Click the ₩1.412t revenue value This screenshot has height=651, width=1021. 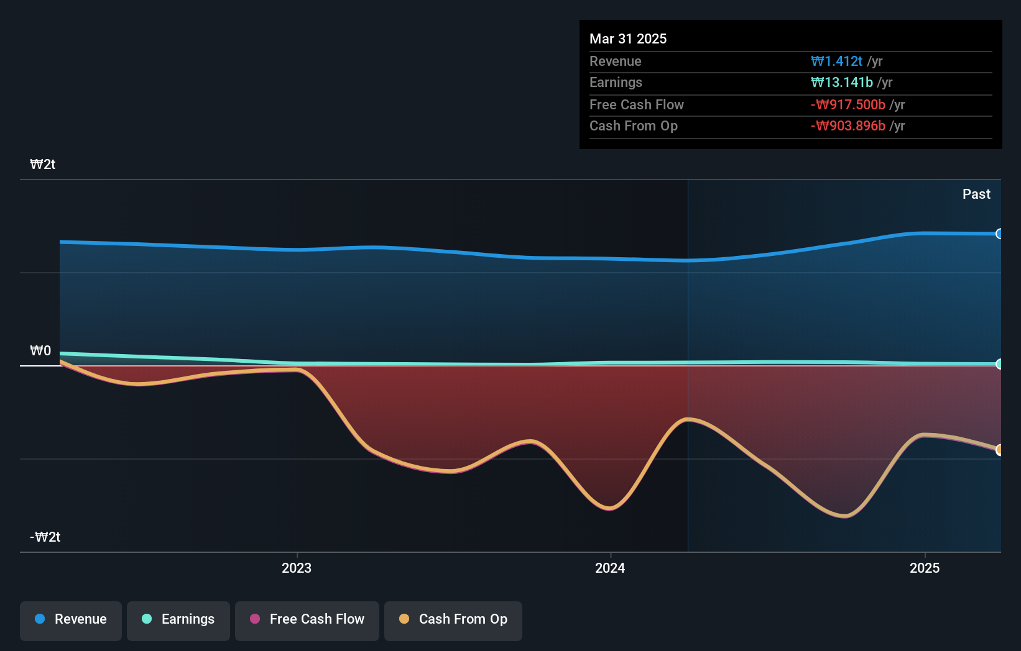click(837, 61)
